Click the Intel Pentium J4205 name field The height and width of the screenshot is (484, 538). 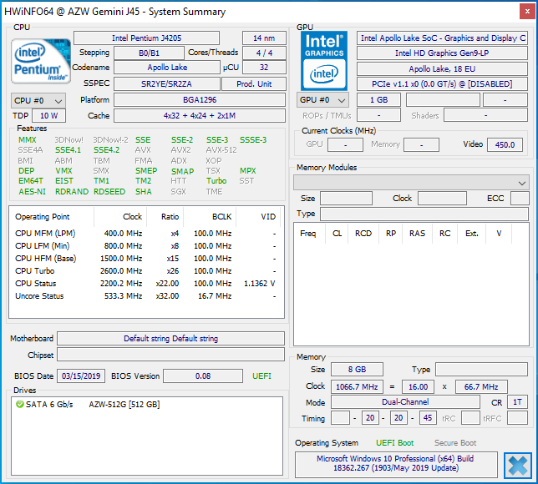(x=146, y=38)
